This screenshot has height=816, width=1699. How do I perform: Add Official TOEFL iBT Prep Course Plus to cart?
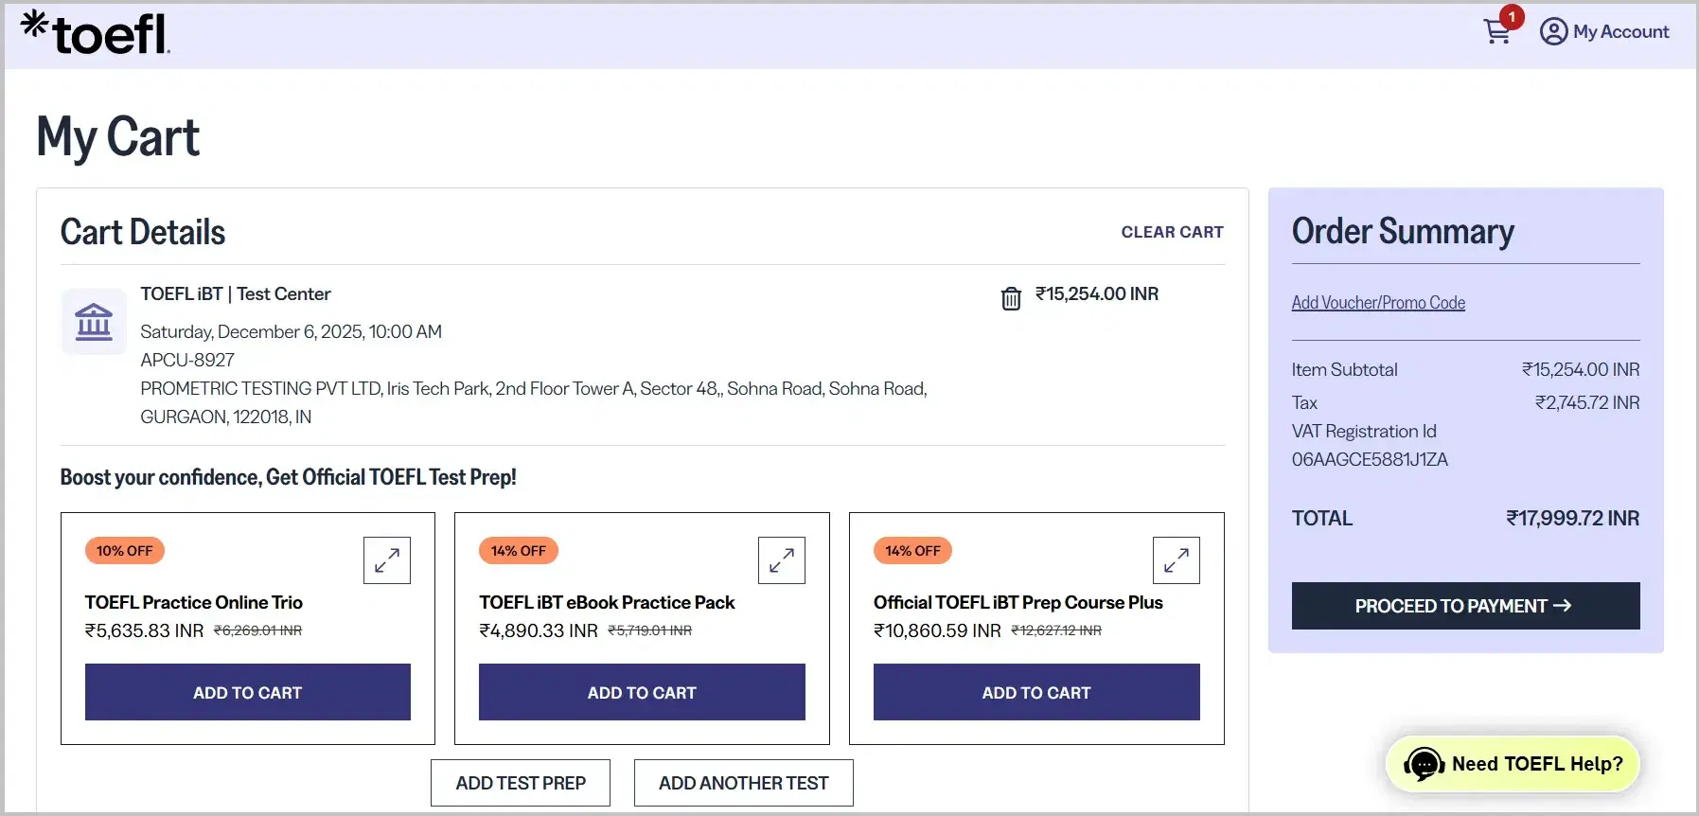[x=1035, y=692]
